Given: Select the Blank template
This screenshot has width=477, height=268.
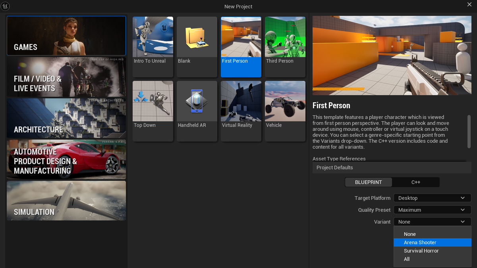Looking at the screenshot, I should click(x=197, y=47).
